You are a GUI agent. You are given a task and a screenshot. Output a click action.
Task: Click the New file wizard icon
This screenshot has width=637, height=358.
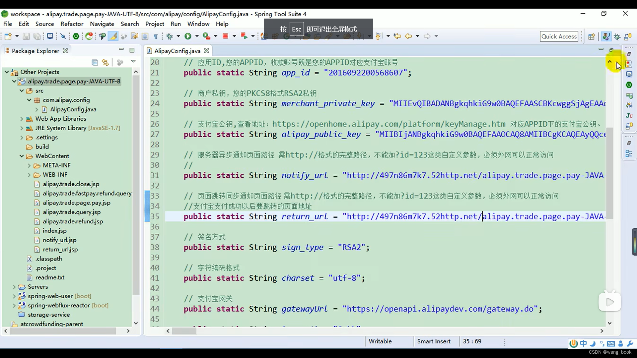(x=8, y=36)
